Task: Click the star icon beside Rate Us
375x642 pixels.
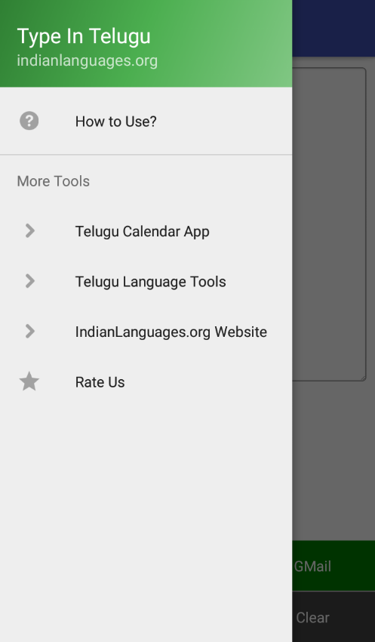Action: click(x=29, y=381)
